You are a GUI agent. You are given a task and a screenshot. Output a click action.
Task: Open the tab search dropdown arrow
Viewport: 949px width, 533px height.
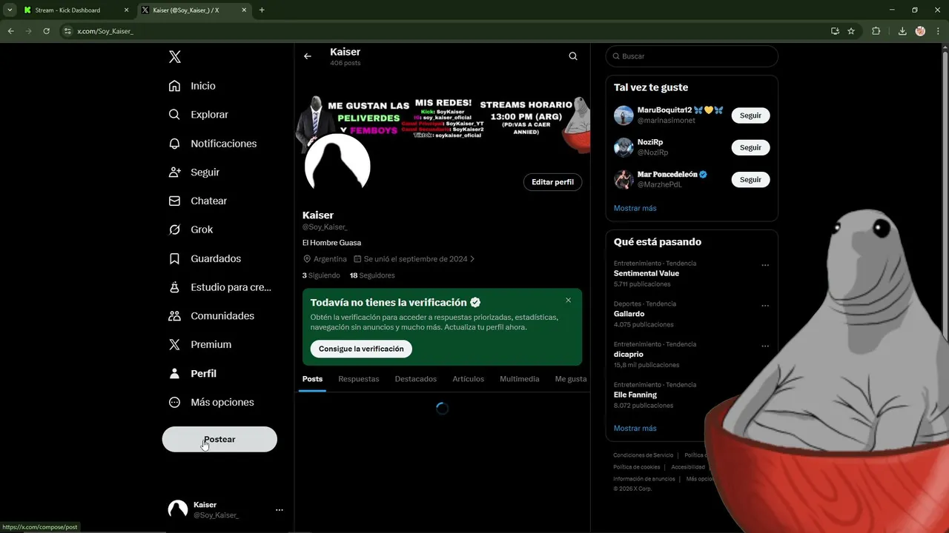pyautogui.click(x=10, y=10)
